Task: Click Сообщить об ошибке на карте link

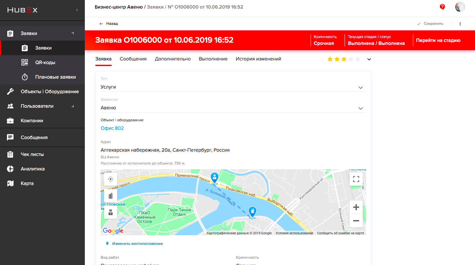Action: [x=341, y=233]
